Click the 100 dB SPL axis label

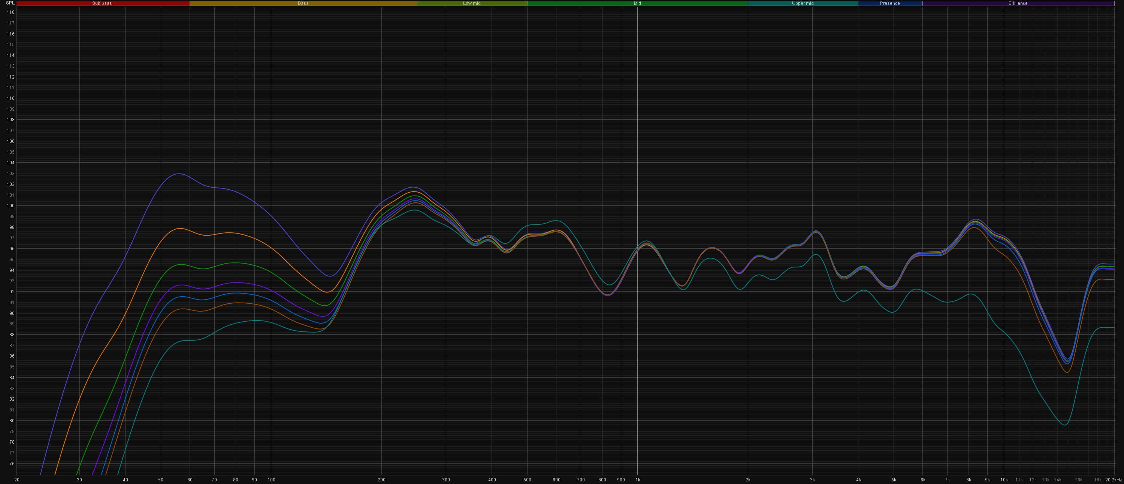click(x=10, y=206)
